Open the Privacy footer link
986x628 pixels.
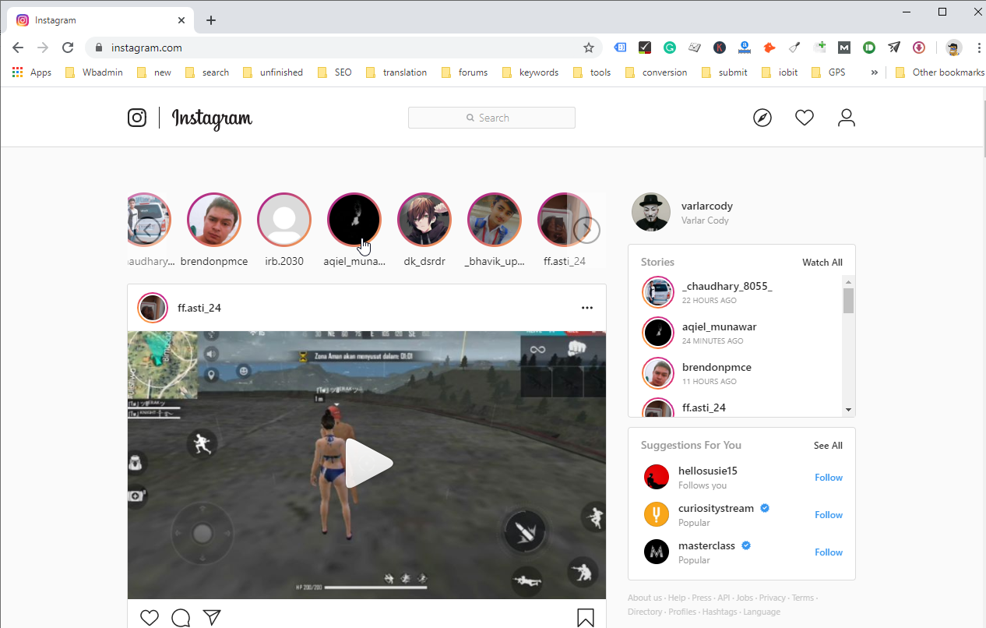point(773,598)
